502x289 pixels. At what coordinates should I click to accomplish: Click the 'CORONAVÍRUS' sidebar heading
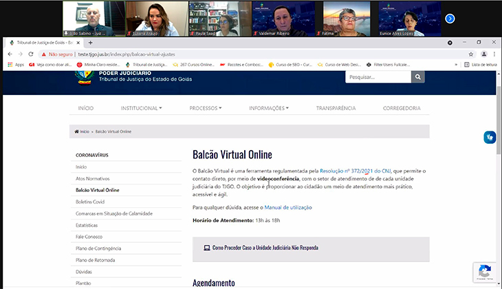coord(92,155)
